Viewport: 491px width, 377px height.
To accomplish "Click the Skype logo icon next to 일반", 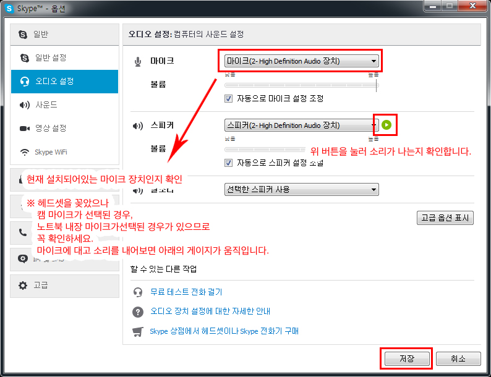I will 23,35.
